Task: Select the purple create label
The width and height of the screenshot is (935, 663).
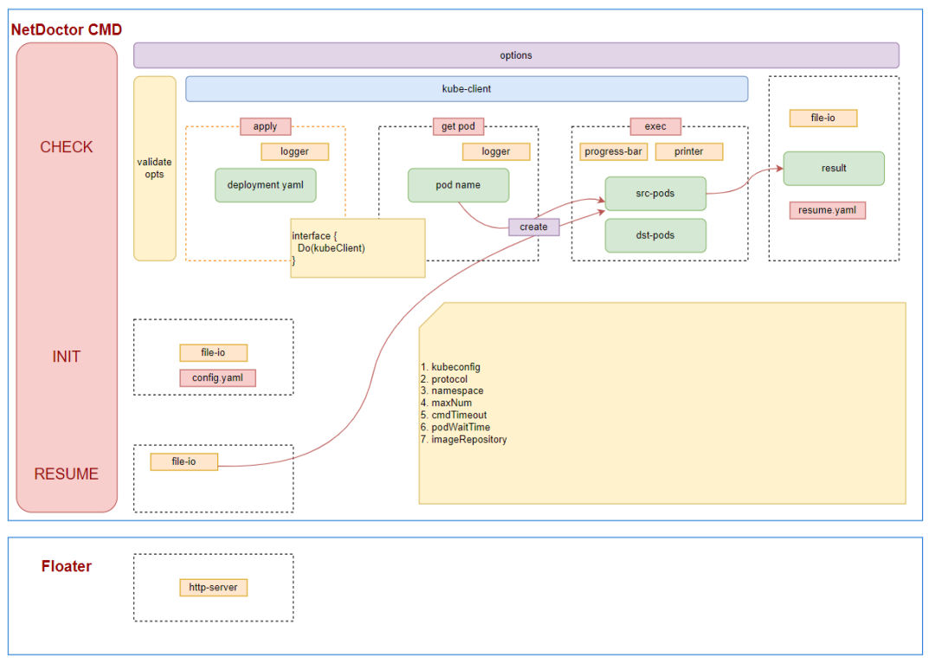Action: [x=533, y=227]
